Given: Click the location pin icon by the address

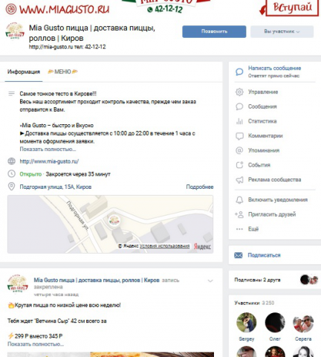Looking at the screenshot, I should [11, 187].
